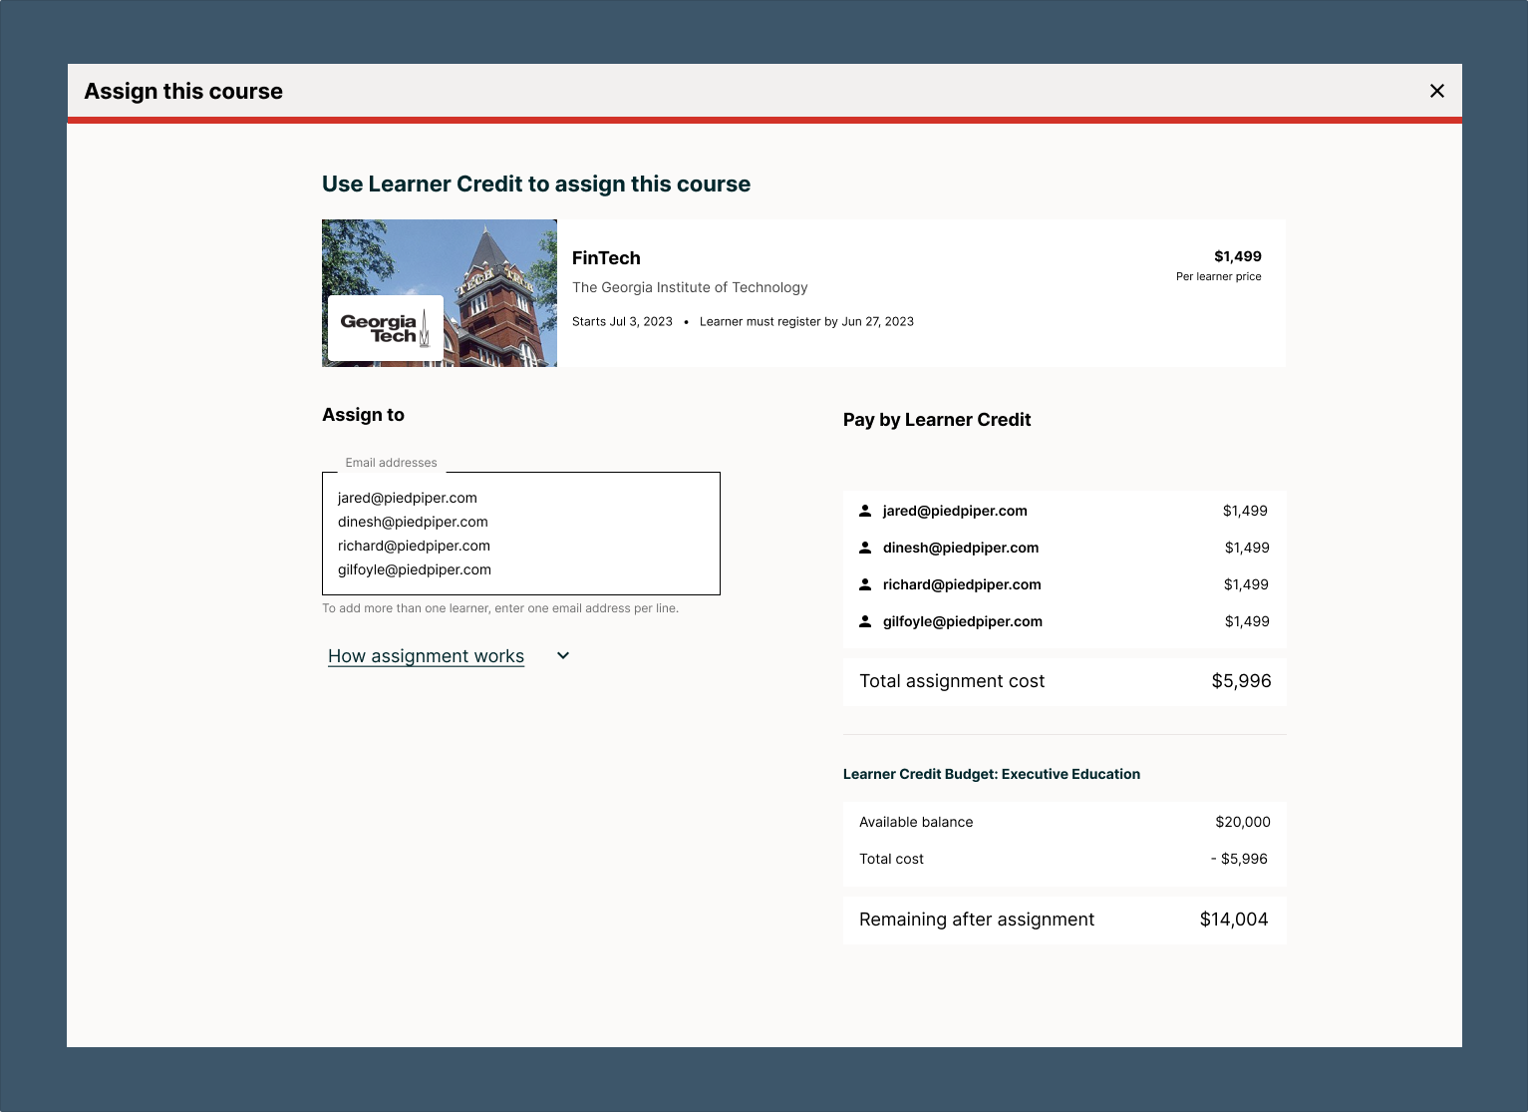This screenshot has width=1528, height=1112.
Task: Close the Assign this course dialog
Action: [1436, 91]
